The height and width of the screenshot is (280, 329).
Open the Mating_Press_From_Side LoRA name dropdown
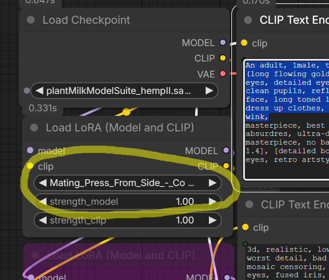[127, 183]
